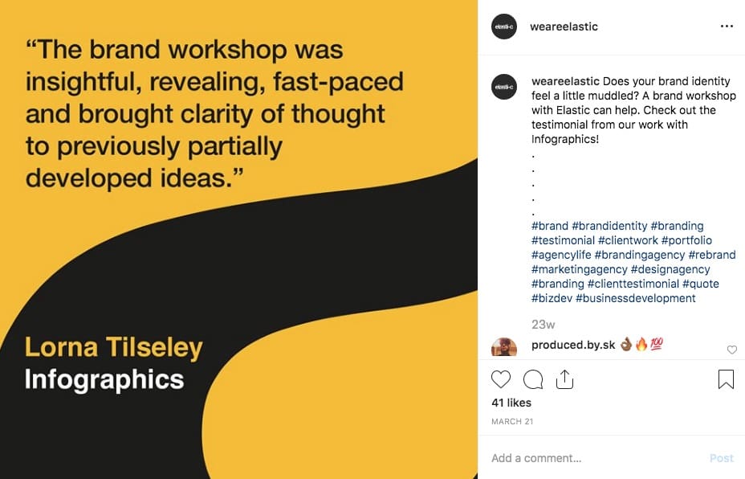The height and width of the screenshot is (479, 745).
Task: Open the #businessdevelopment hashtag
Action: (x=636, y=298)
